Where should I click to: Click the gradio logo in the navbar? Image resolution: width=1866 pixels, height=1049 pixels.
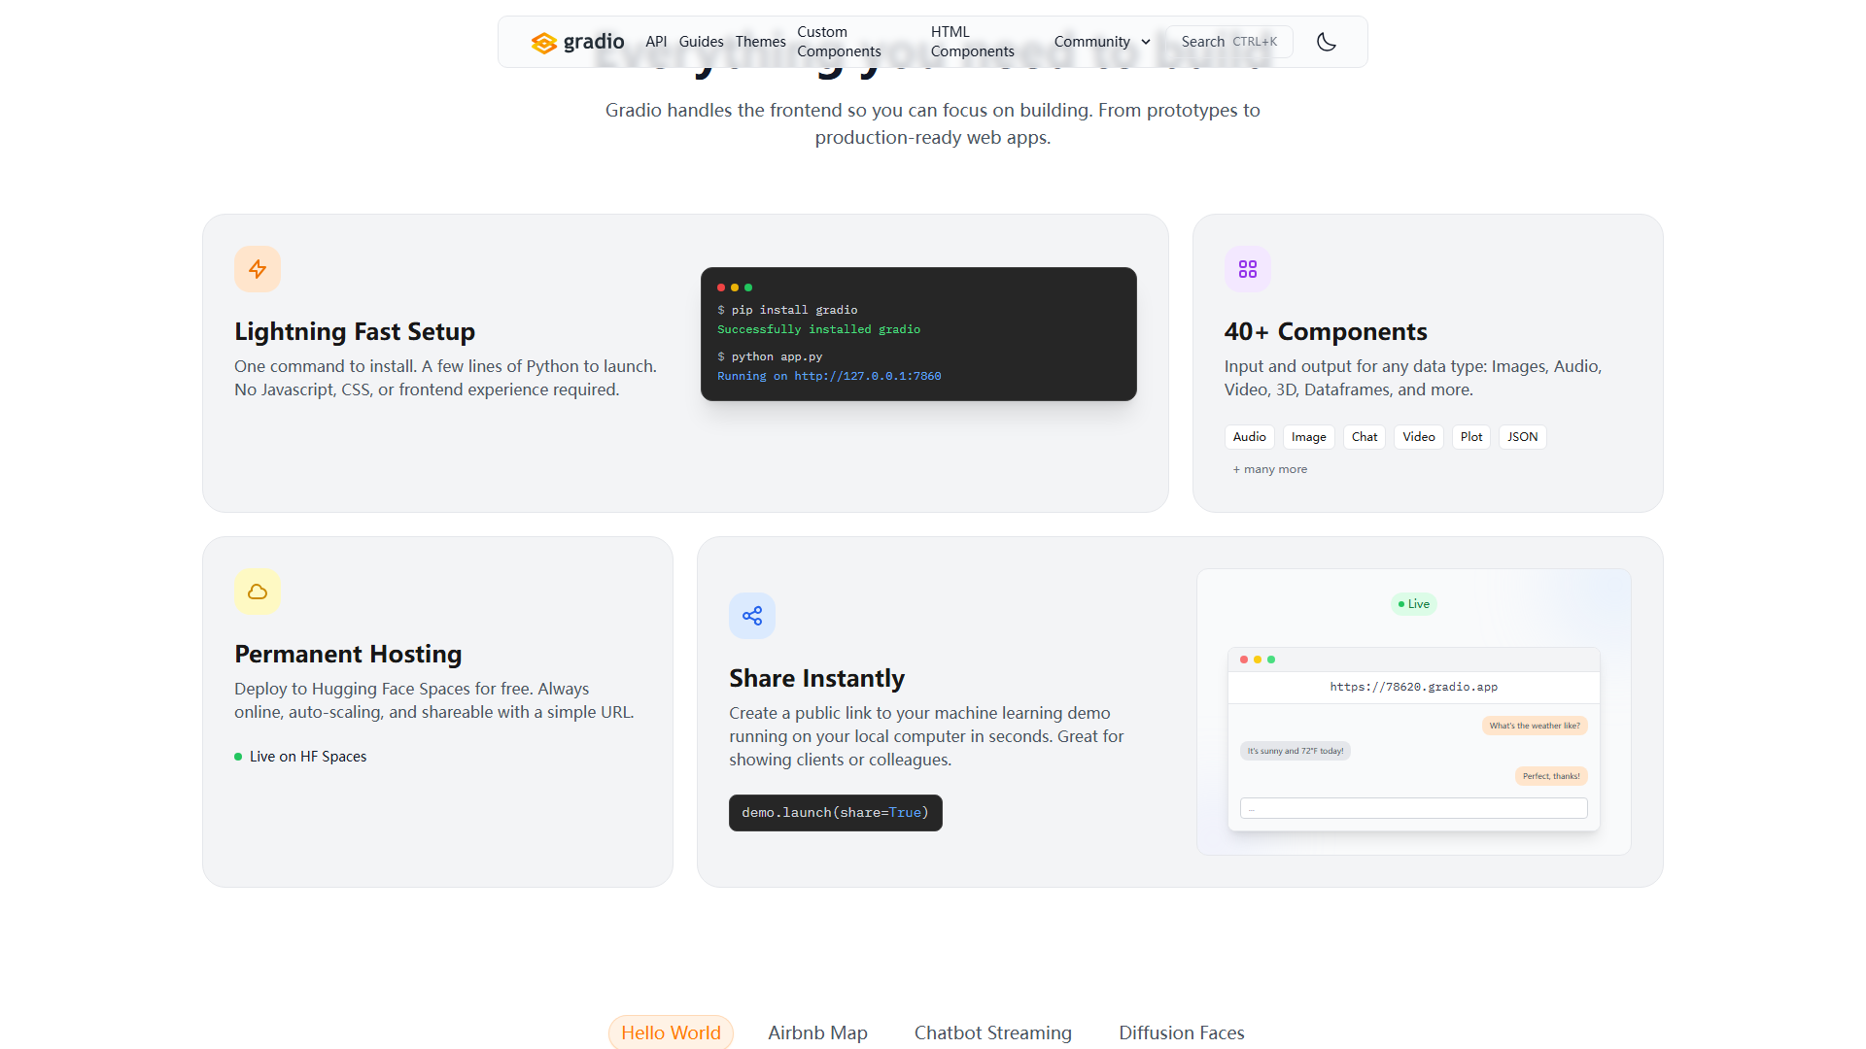[577, 42]
